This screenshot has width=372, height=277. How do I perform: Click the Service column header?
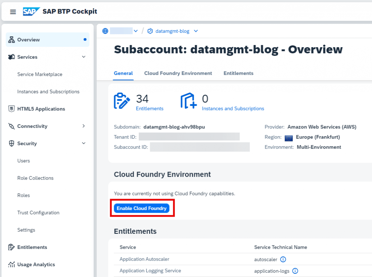point(128,247)
